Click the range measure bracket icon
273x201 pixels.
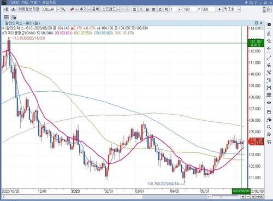point(269,88)
